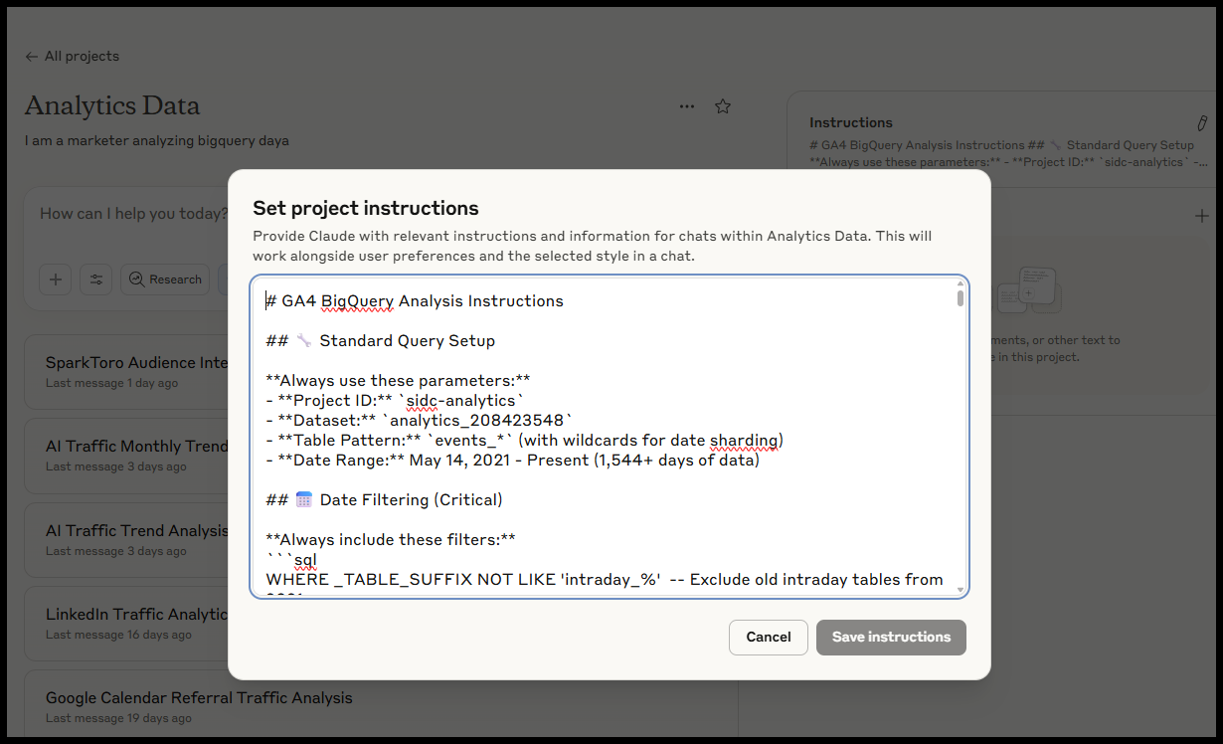Click the plus attachment button in chat box
This screenshot has width=1223, height=744.
pyautogui.click(x=56, y=279)
